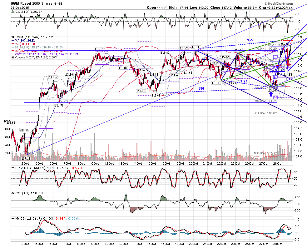Screen dimensions: 307x248
Task: Click the MACD black line legend marker
Action: click(x=13, y=218)
